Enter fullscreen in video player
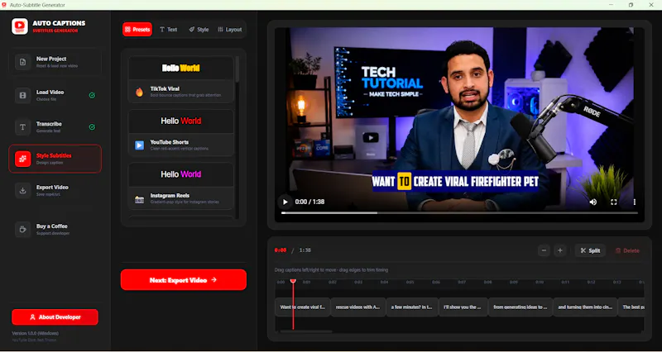Screen dimensions: 662x352 click(x=614, y=202)
